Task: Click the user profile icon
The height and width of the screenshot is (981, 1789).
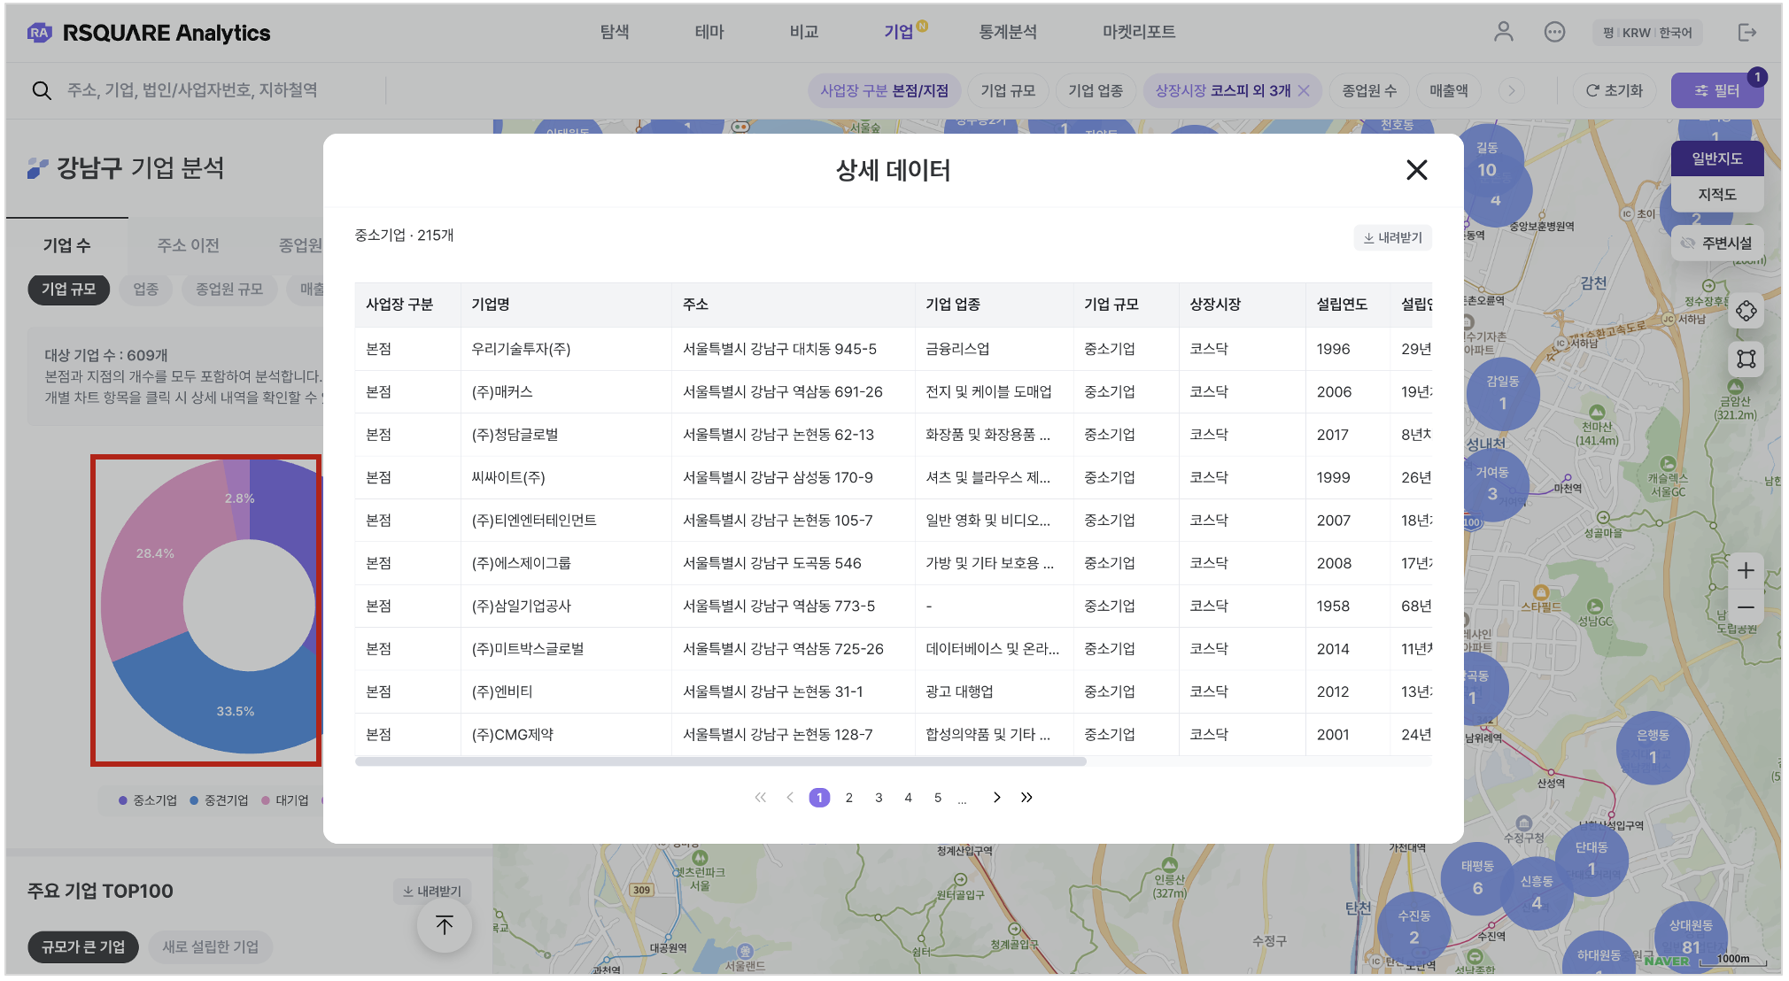Action: [1503, 33]
